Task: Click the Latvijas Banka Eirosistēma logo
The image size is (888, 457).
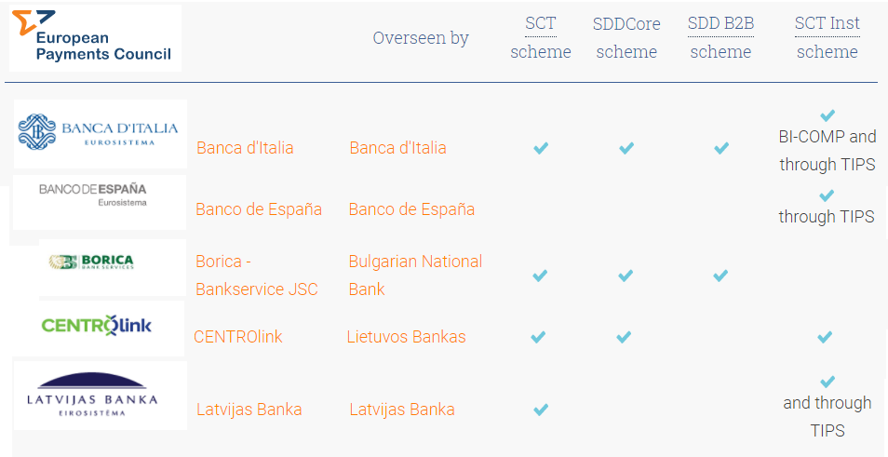Action: [x=101, y=396]
